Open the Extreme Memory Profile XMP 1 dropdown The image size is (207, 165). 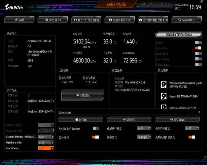(46, 137)
